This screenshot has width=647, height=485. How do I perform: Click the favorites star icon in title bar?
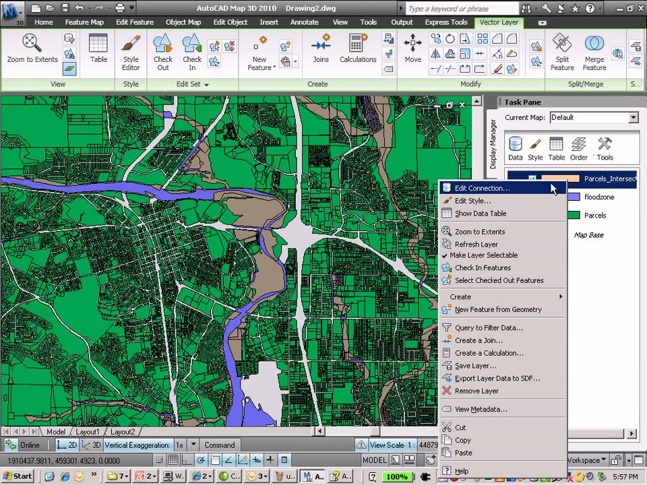[x=575, y=8]
